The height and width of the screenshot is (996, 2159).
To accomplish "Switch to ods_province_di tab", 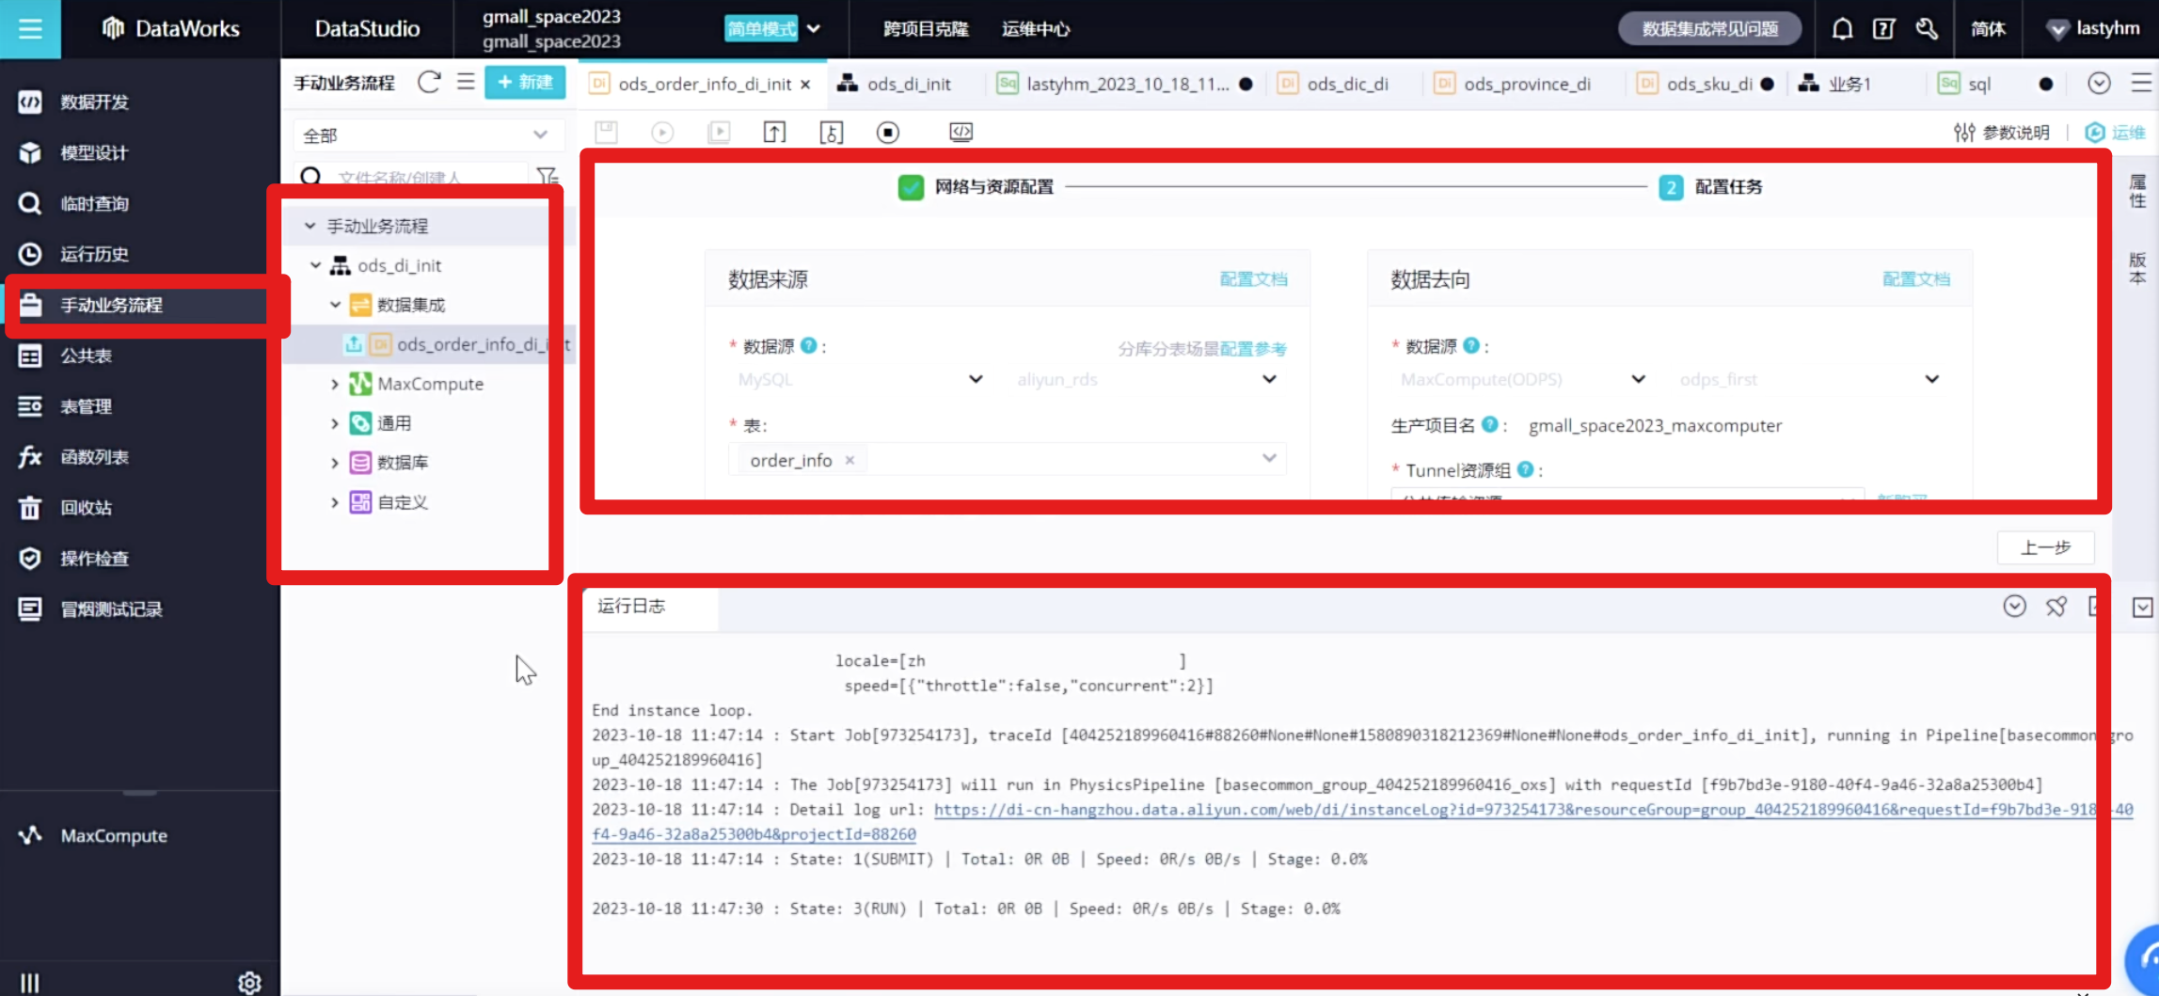I will pyautogui.click(x=1526, y=84).
